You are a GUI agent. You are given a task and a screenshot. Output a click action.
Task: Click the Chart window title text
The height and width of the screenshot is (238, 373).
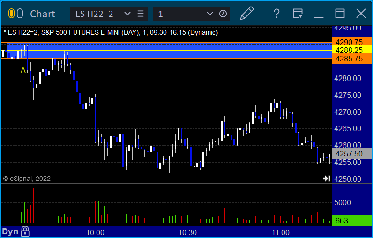click(x=43, y=14)
